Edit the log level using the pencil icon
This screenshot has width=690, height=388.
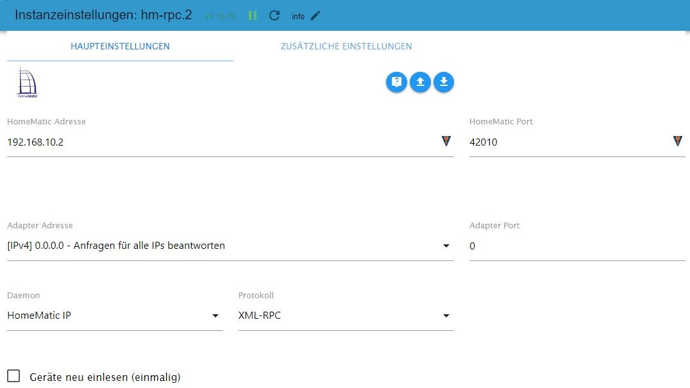316,16
